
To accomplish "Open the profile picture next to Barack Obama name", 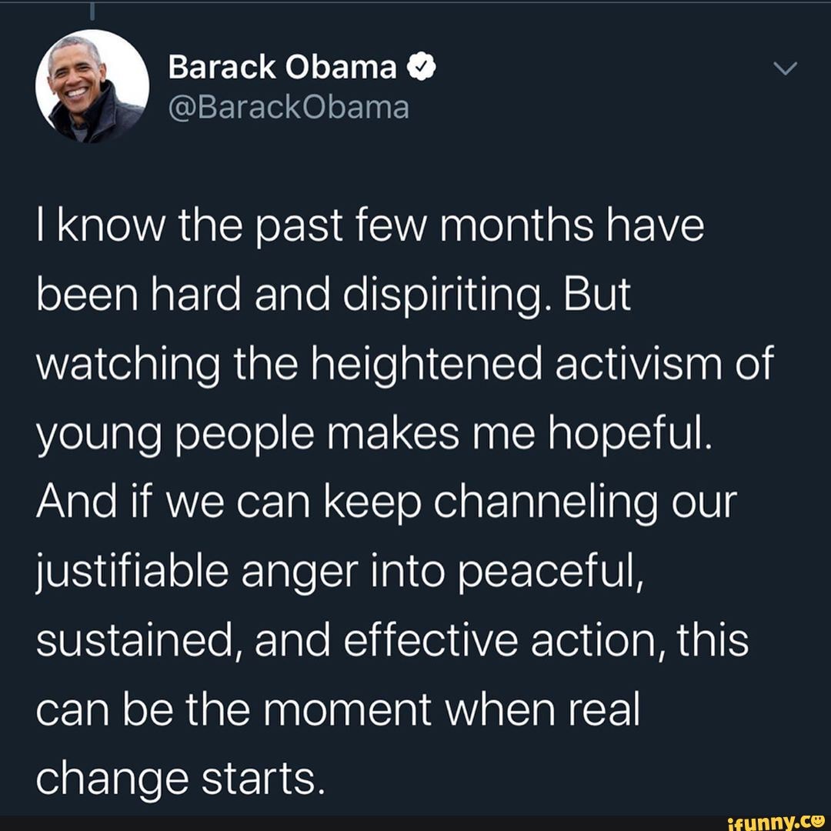I will point(92,86).
